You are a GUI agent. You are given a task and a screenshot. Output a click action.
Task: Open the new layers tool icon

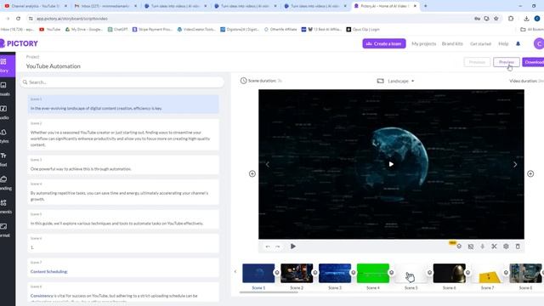[x=459, y=246]
